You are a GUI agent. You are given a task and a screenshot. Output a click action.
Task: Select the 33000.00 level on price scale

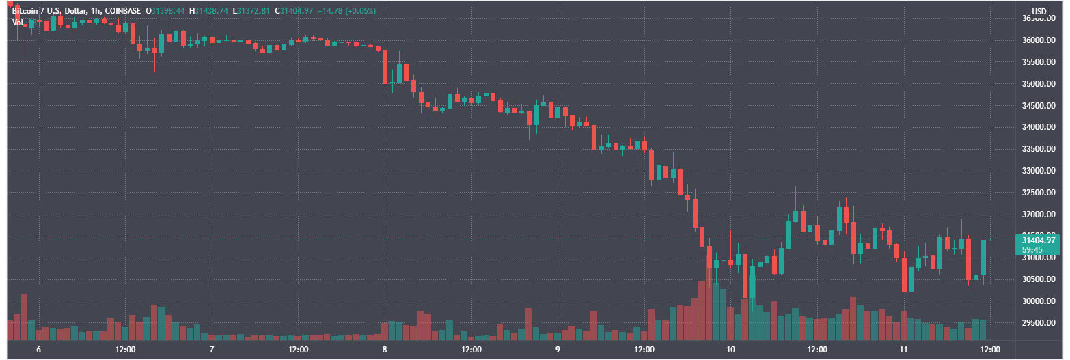pos(1039,171)
